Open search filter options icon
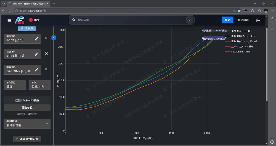 (189, 20)
